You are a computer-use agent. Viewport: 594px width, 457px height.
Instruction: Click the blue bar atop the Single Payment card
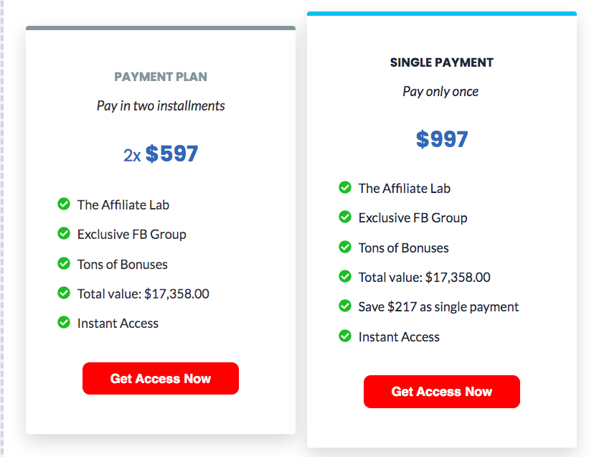(441, 12)
